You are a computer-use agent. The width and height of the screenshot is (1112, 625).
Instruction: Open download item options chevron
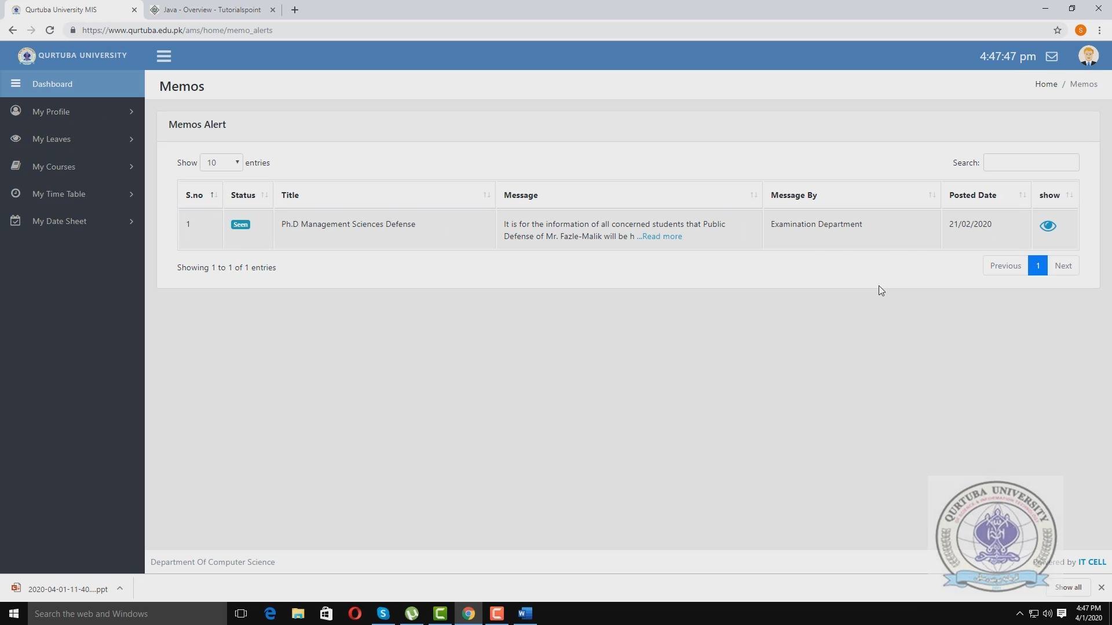120,588
